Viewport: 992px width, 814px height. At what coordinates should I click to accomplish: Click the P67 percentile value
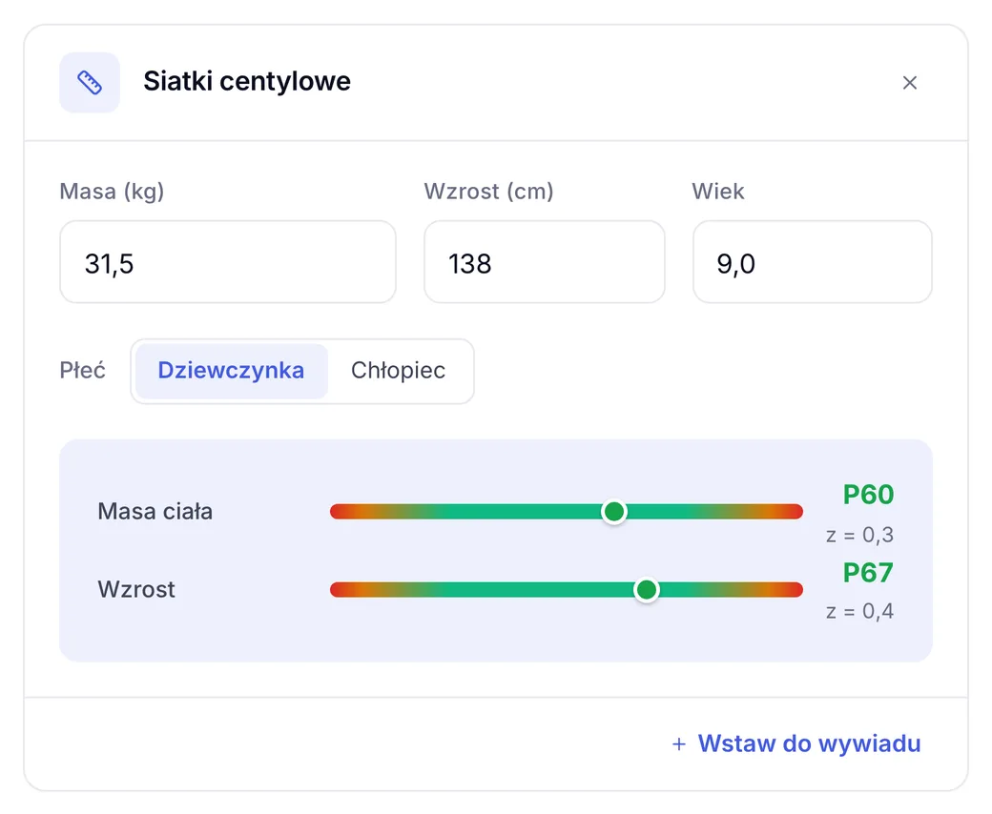click(868, 573)
